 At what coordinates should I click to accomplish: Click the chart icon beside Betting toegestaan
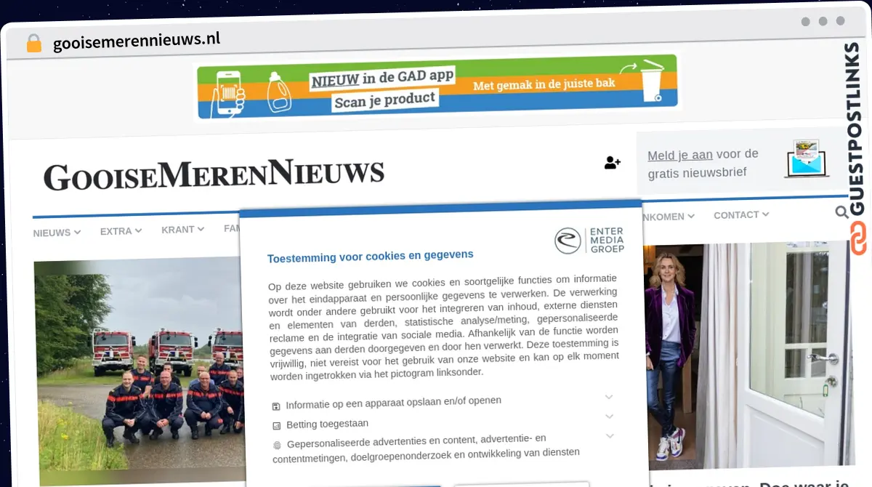[x=276, y=426]
